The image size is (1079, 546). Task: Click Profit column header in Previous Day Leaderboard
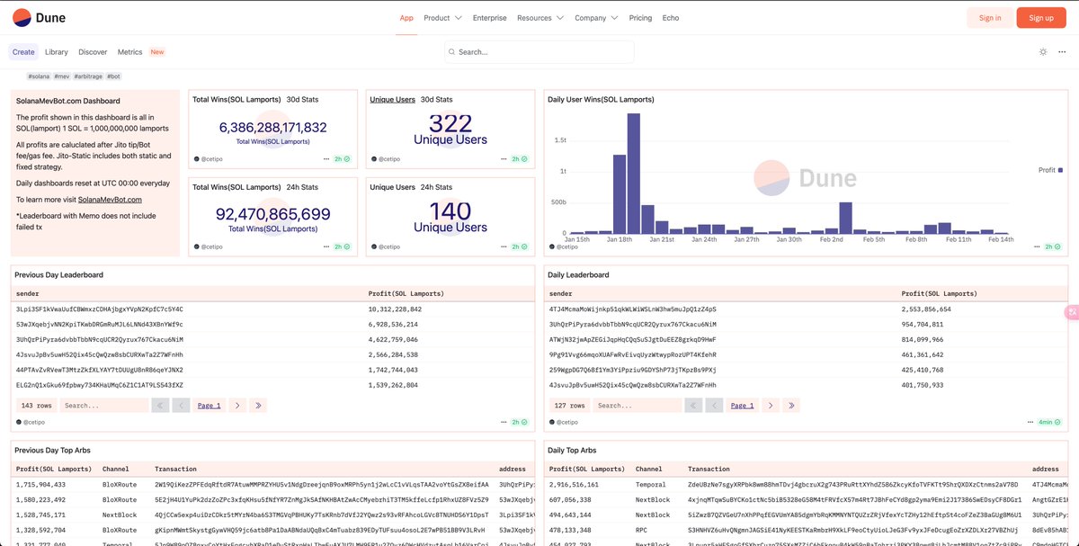[x=406, y=293]
